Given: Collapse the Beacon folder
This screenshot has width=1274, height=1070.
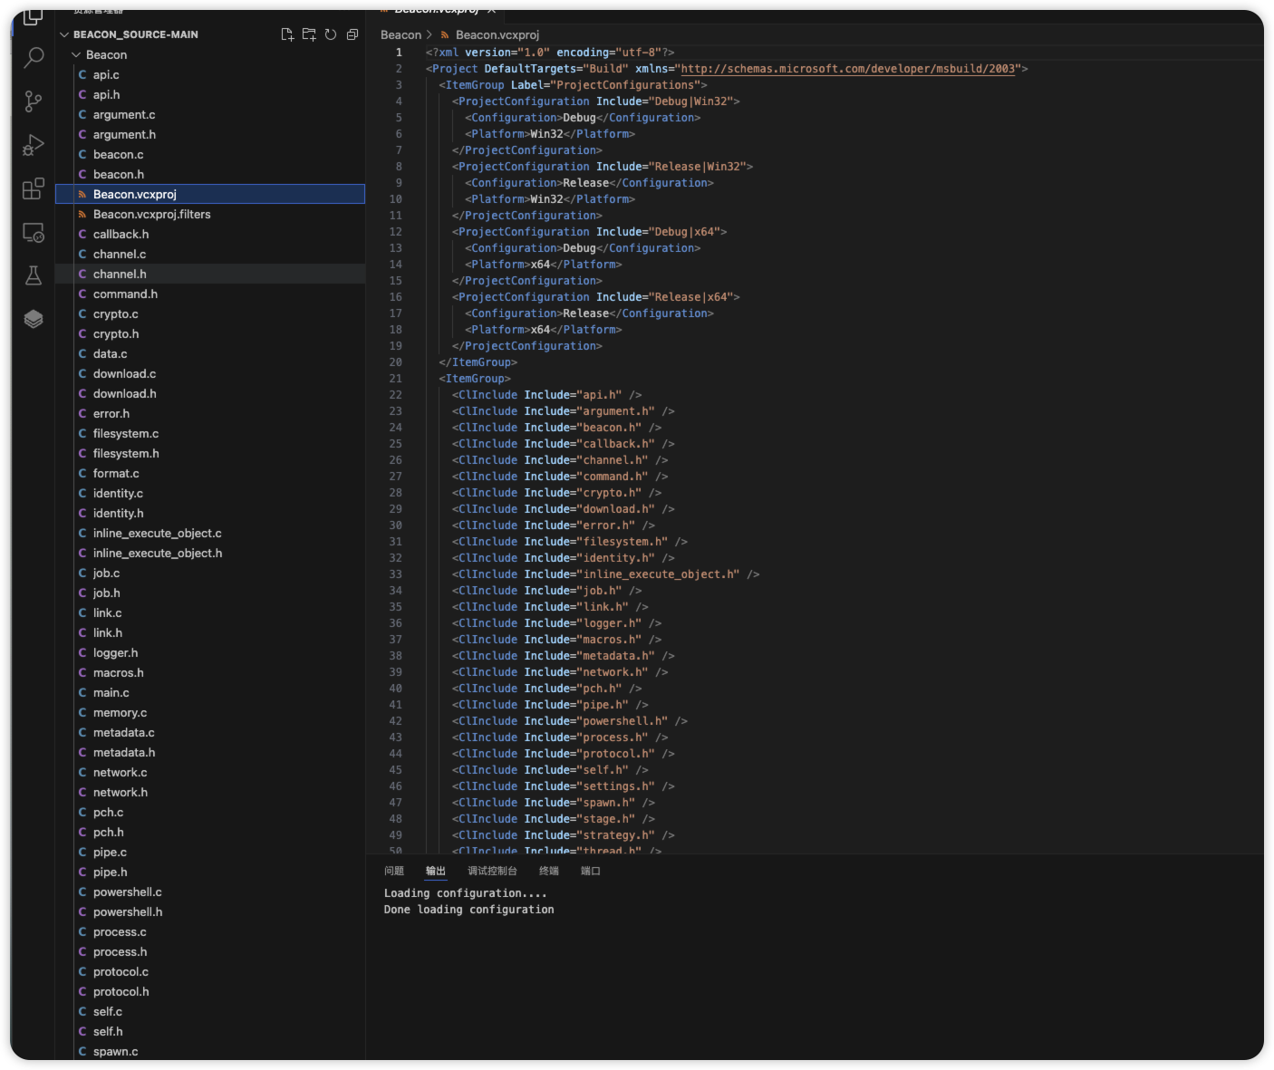Looking at the screenshot, I should pos(77,55).
